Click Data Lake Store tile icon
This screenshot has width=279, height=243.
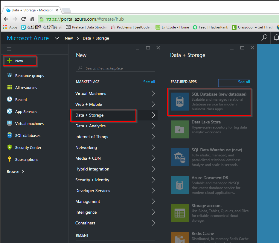[179, 129]
